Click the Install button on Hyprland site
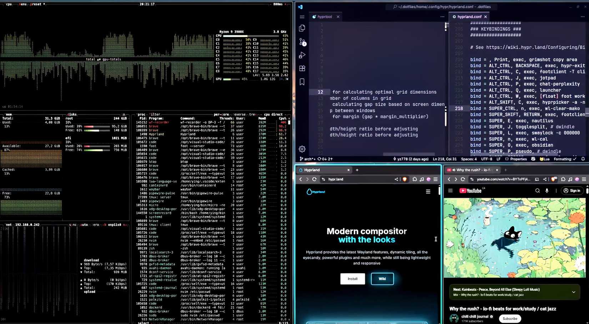589x324 pixels. [353, 279]
